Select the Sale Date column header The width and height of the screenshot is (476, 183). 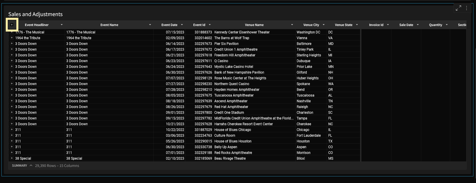coord(406,25)
